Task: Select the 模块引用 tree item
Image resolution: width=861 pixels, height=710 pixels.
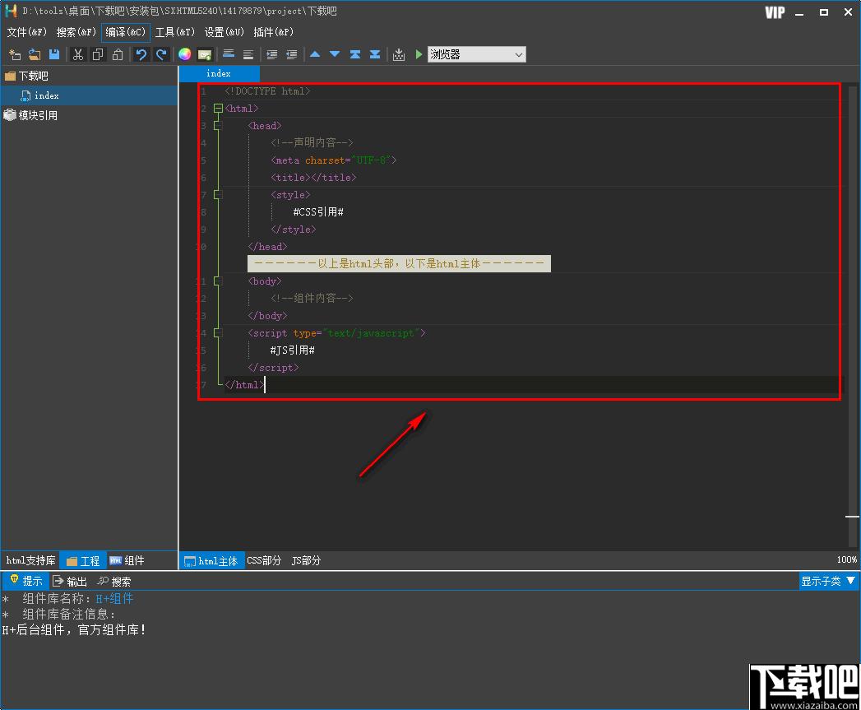Action: point(30,115)
